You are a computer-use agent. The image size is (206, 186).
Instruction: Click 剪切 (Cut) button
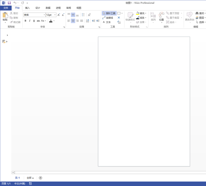tap(14, 13)
